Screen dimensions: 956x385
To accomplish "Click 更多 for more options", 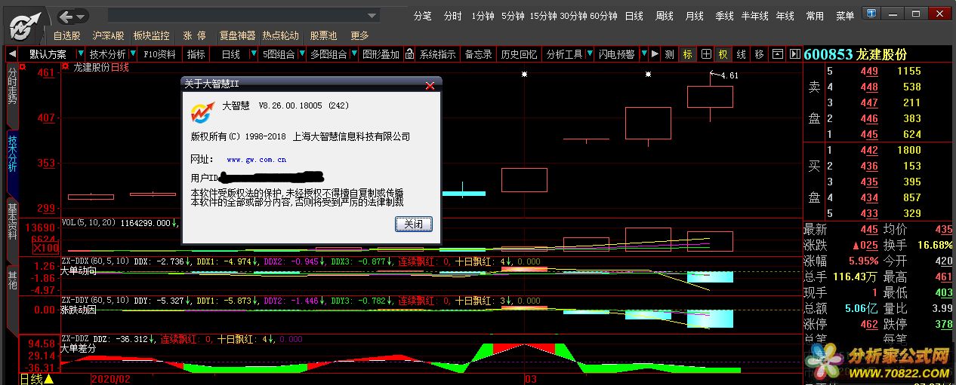I will point(359,35).
